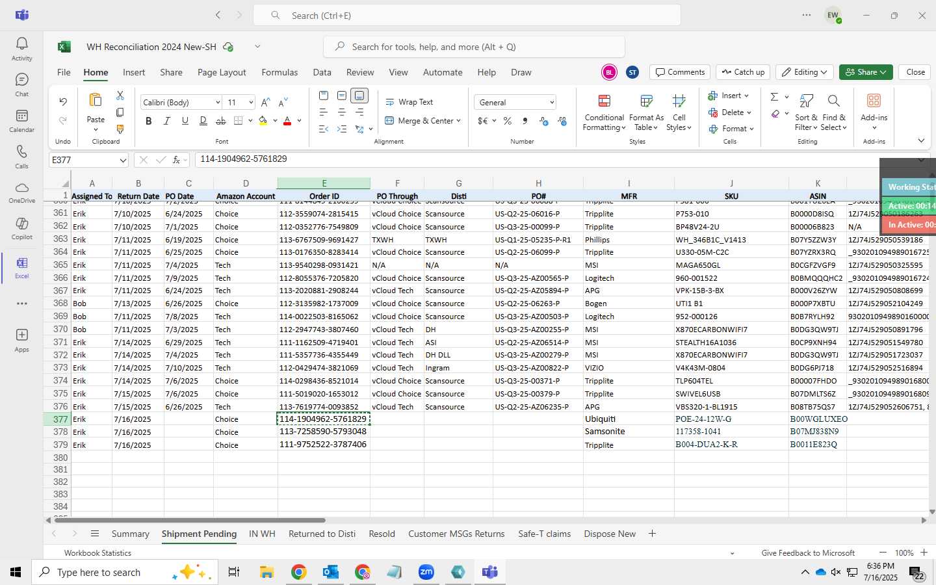Viewport: 936px width, 585px height.
Task: Open OneDrive in Teams sidebar
Action: click(21, 192)
